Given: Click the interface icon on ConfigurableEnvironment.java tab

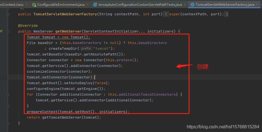Looking at the screenshot, I should [34, 5].
